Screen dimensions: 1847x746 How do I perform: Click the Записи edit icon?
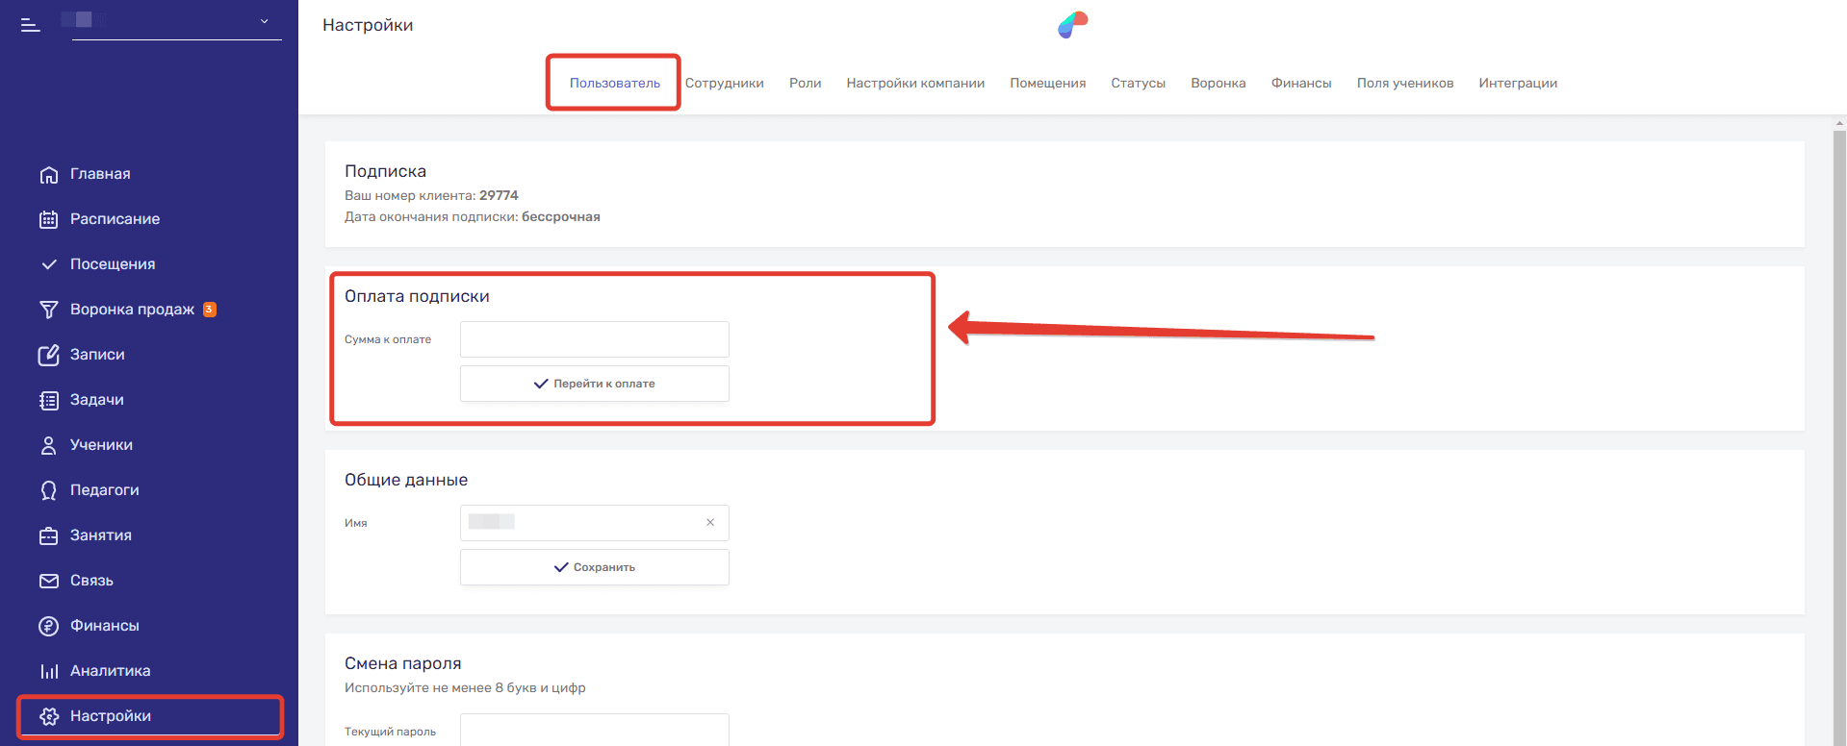(49, 355)
